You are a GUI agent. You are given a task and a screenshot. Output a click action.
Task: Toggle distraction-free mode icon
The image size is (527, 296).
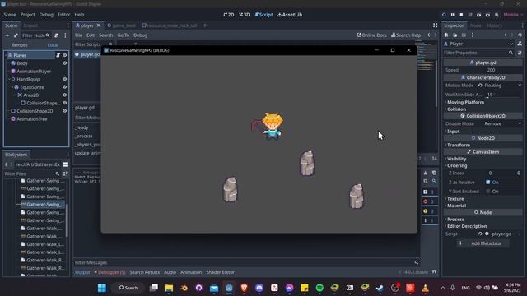pos(436,25)
